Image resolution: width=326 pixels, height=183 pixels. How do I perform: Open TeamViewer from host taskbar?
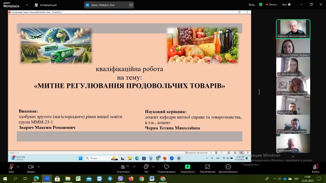coord(99,179)
